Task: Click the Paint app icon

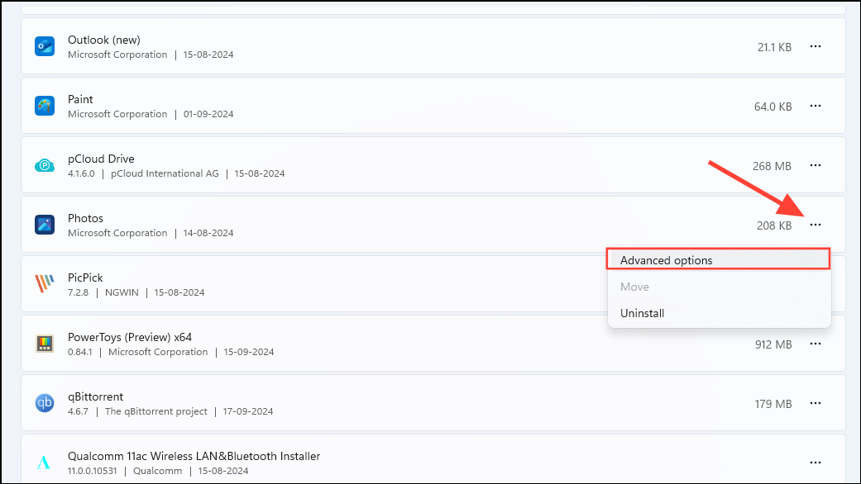Action: (x=45, y=106)
